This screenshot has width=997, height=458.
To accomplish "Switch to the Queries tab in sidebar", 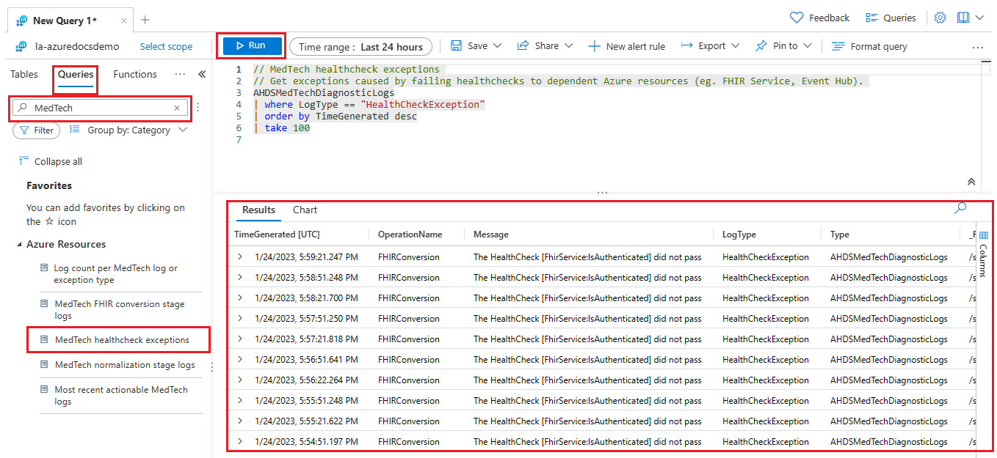I will tap(76, 74).
